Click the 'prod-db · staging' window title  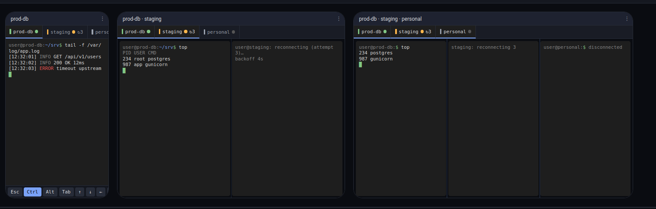[142, 19]
